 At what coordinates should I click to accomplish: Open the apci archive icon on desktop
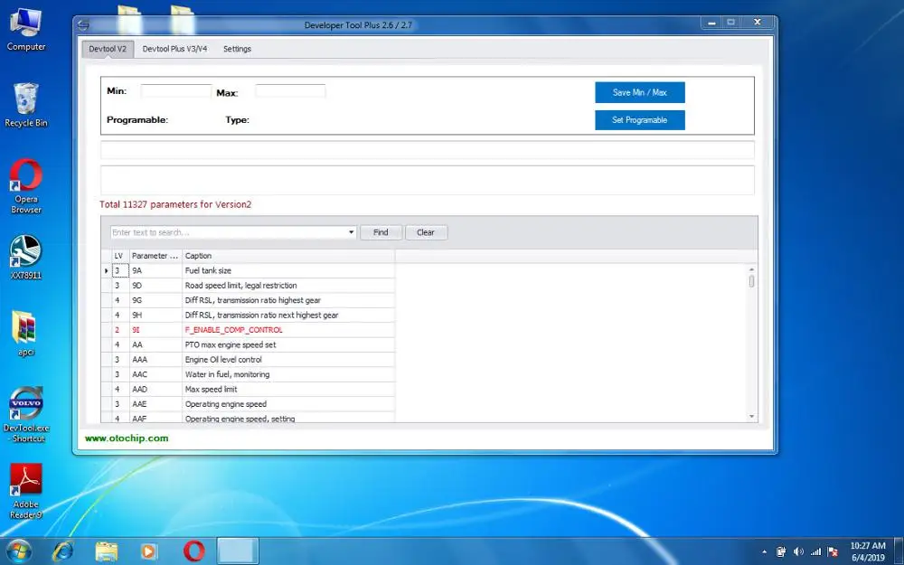pos(26,334)
